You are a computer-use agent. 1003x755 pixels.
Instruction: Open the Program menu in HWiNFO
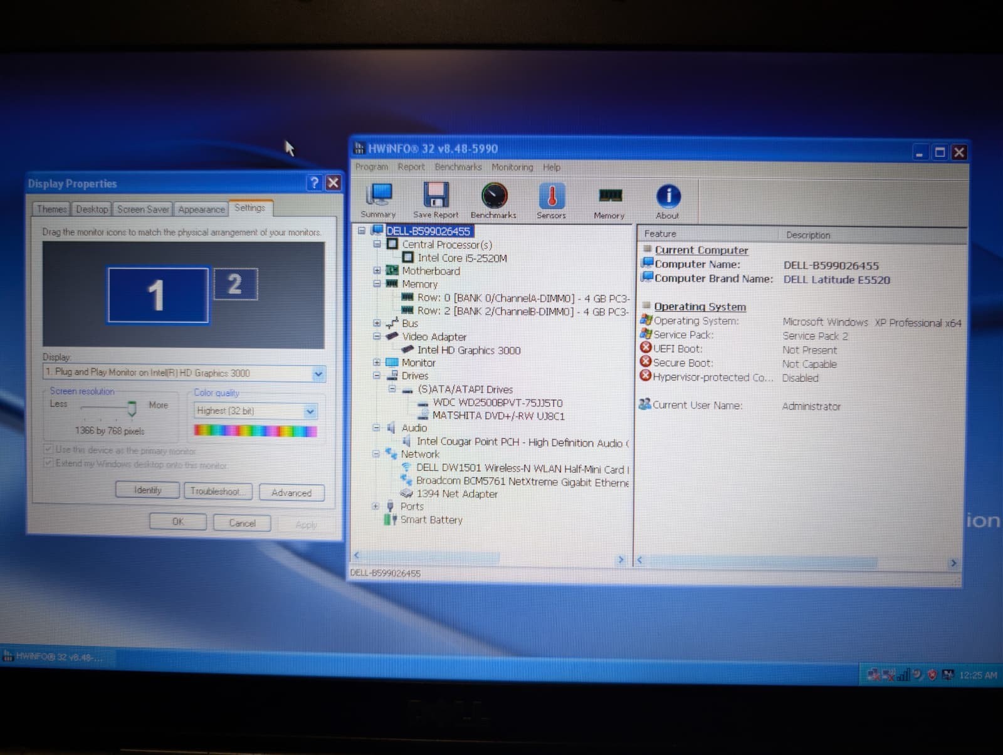[x=372, y=167]
